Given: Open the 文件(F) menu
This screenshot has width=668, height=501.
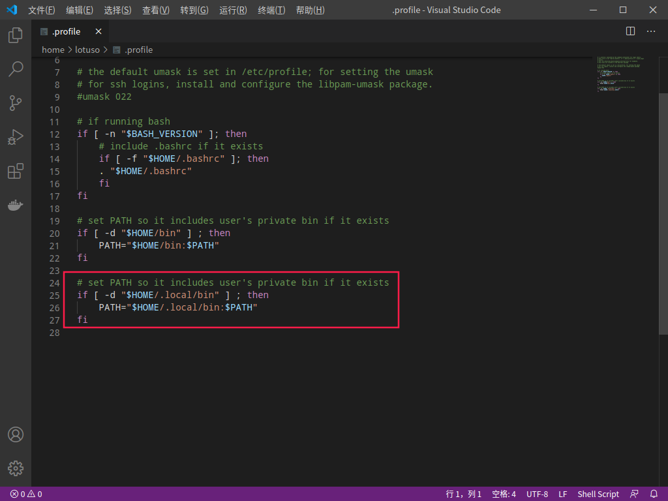Looking at the screenshot, I should (41, 10).
